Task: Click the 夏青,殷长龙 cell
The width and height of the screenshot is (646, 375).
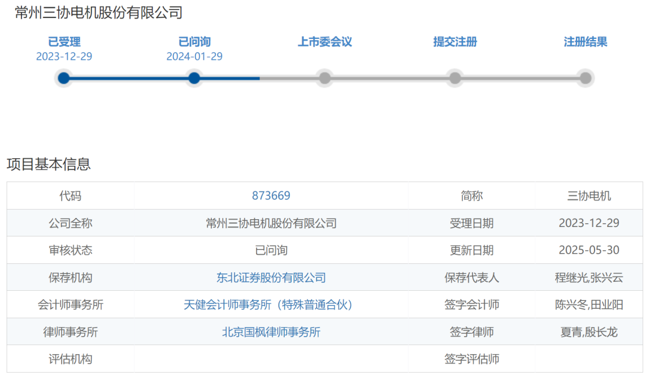Action: pos(589,332)
